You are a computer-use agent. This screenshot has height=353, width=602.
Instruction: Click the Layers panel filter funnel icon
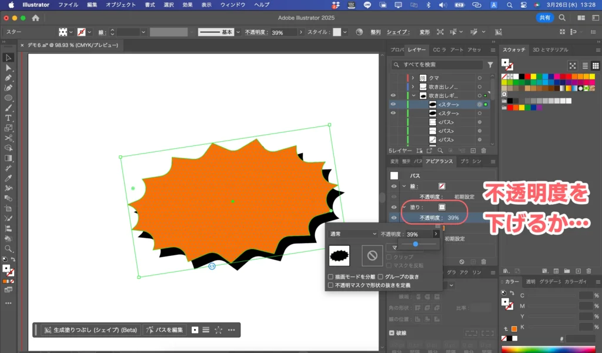490,65
